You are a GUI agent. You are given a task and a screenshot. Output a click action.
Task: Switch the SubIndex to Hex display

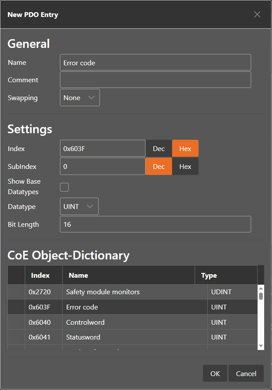pyautogui.click(x=185, y=166)
